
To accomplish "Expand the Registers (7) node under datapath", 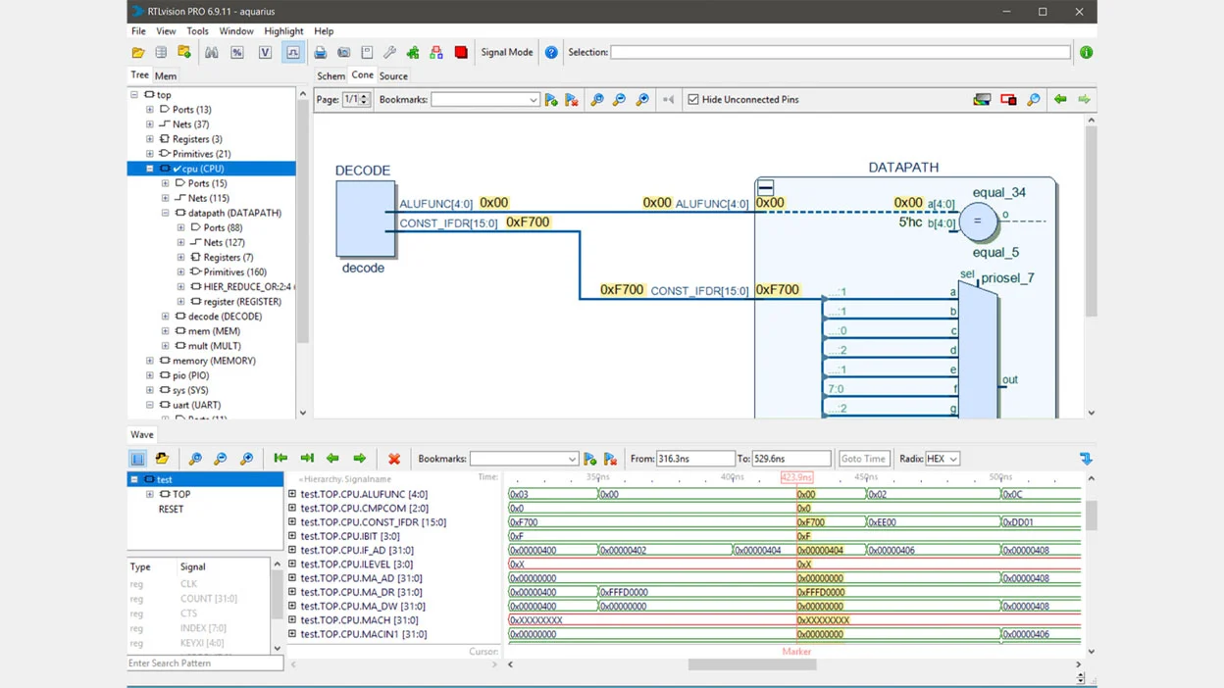I will [x=181, y=257].
